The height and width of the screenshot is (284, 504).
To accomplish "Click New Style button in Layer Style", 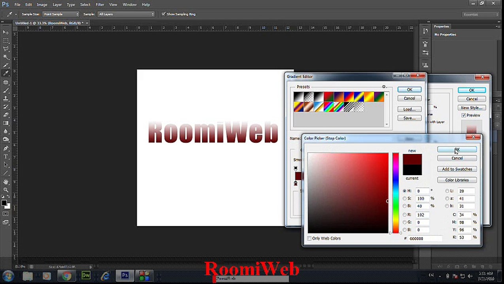I will click(472, 108).
